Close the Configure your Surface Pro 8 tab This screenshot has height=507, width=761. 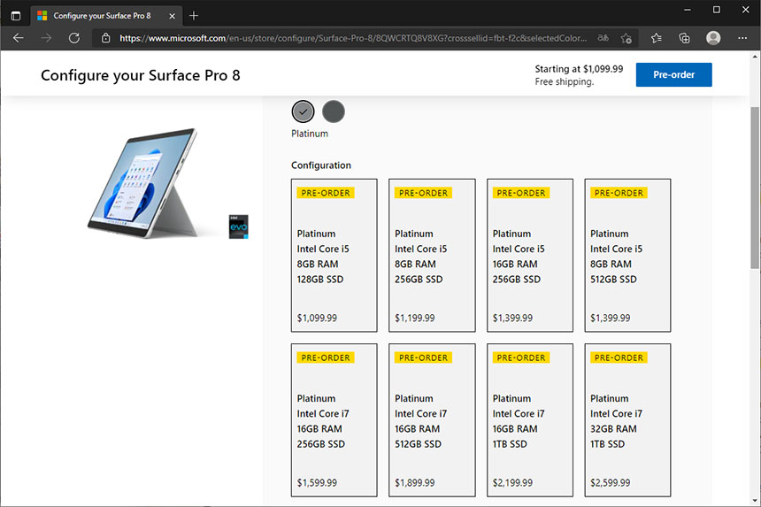point(172,16)
